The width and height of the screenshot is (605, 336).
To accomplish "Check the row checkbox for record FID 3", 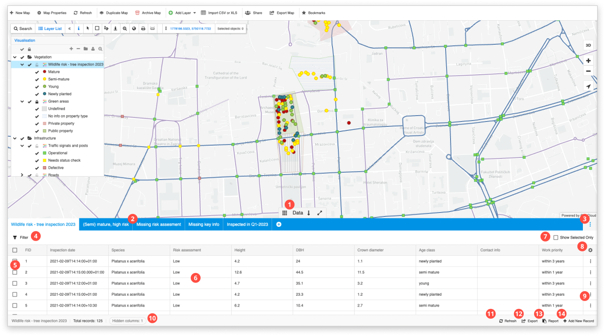I will coord(15,283).
